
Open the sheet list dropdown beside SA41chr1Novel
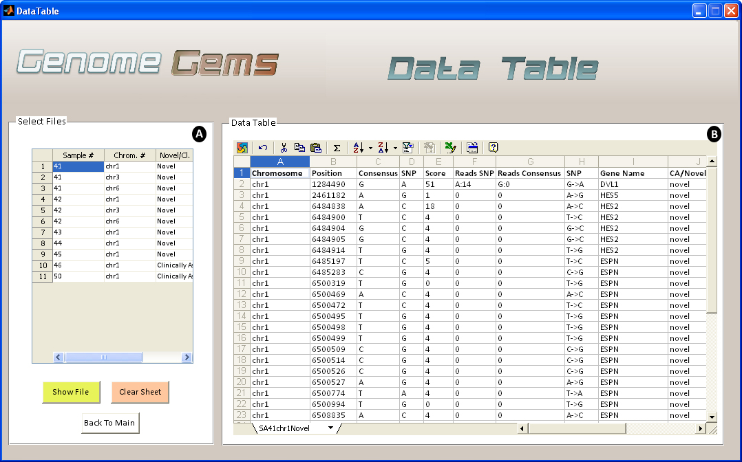330,428
